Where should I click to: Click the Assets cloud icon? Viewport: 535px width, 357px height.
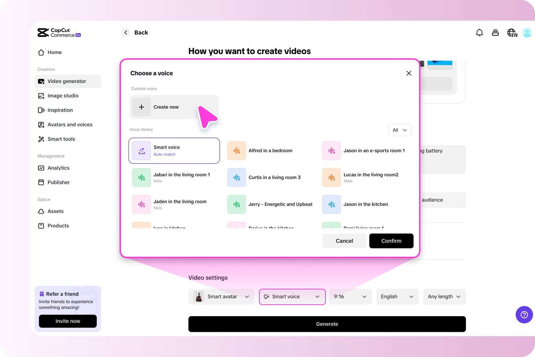click(x=41, y=211)
